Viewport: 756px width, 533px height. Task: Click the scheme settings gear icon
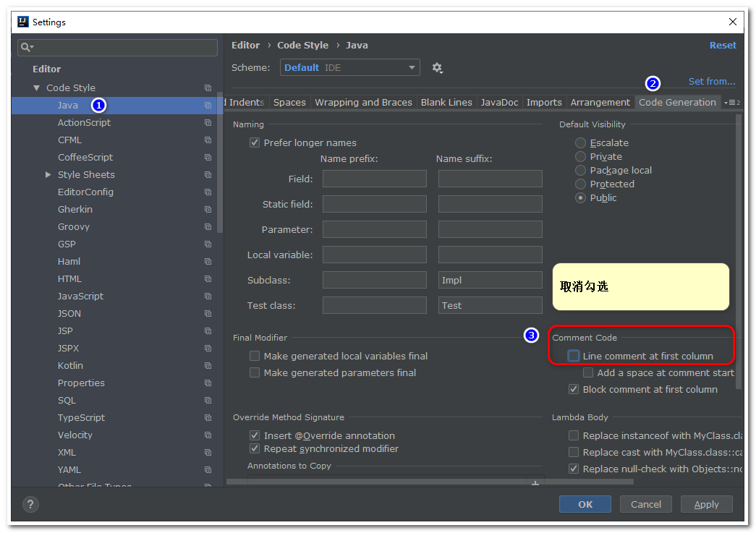(x=437, y=67)
